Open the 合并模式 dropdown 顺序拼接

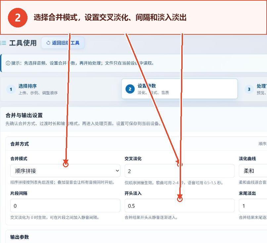65,171
